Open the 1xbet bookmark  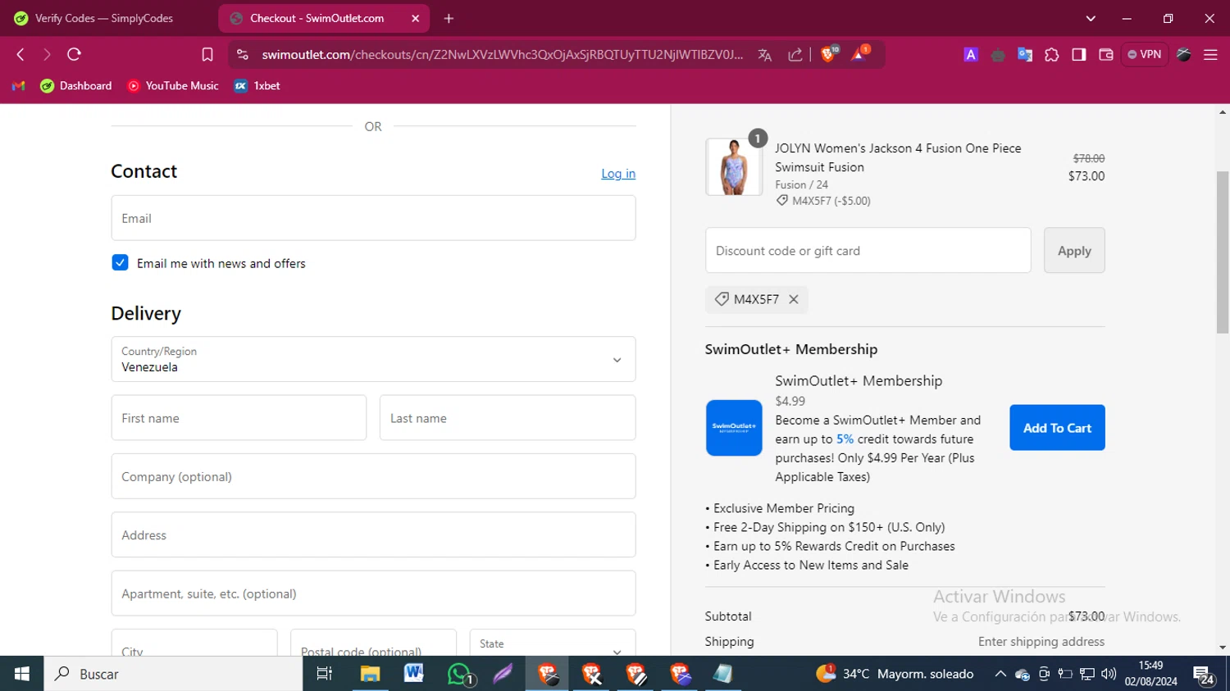257,86
